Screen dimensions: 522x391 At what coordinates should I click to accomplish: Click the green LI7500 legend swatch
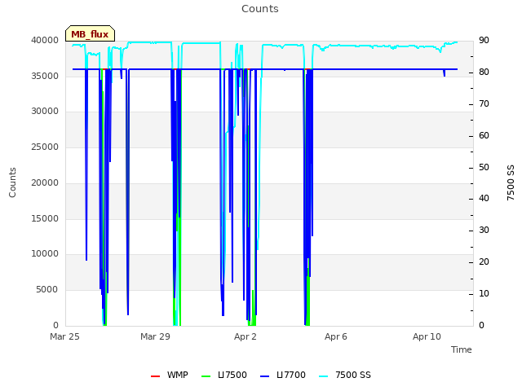(x=206, y=376)
